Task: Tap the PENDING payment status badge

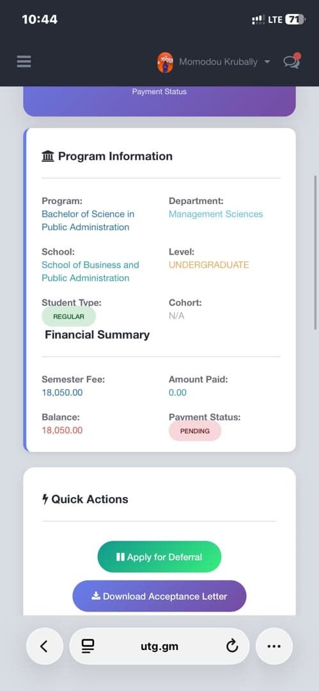Action: tap(195, 431)
